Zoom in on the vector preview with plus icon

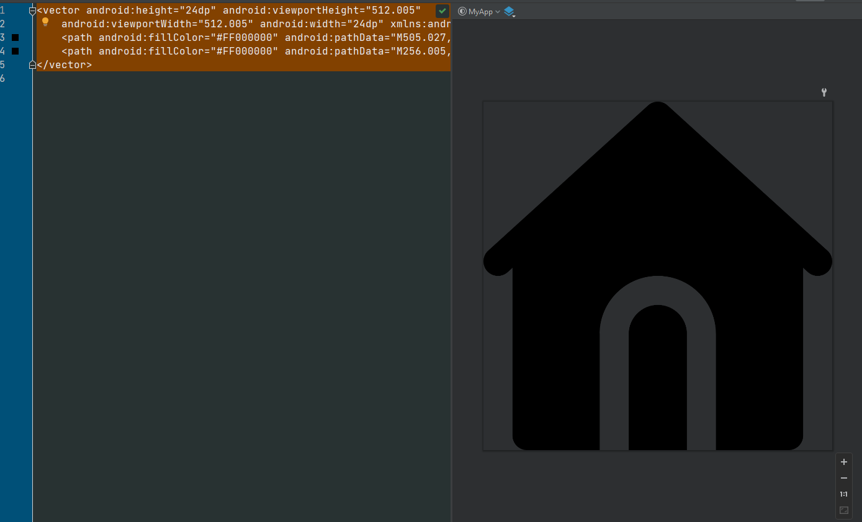click(843, 461)
